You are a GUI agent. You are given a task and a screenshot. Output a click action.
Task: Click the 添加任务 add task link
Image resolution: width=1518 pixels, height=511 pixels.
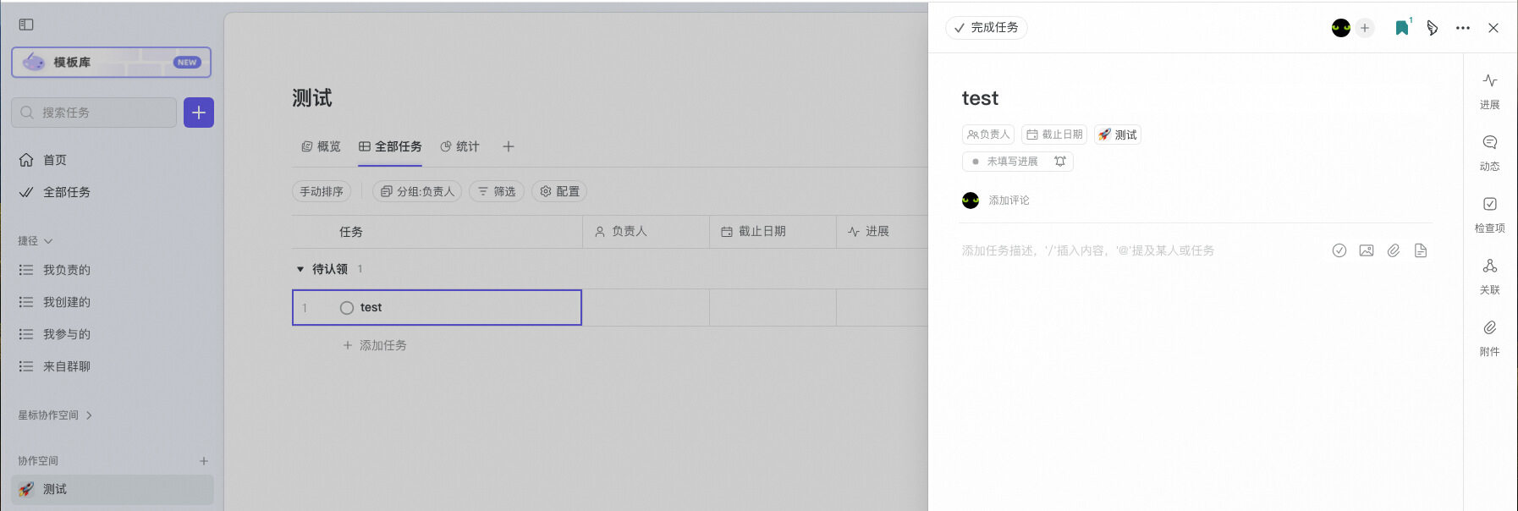point(375,345)
